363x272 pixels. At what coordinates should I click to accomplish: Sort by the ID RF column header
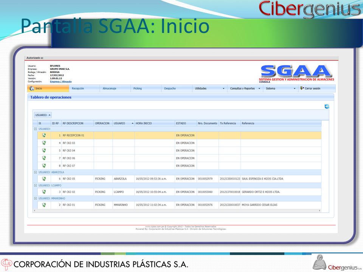[56, 123]
